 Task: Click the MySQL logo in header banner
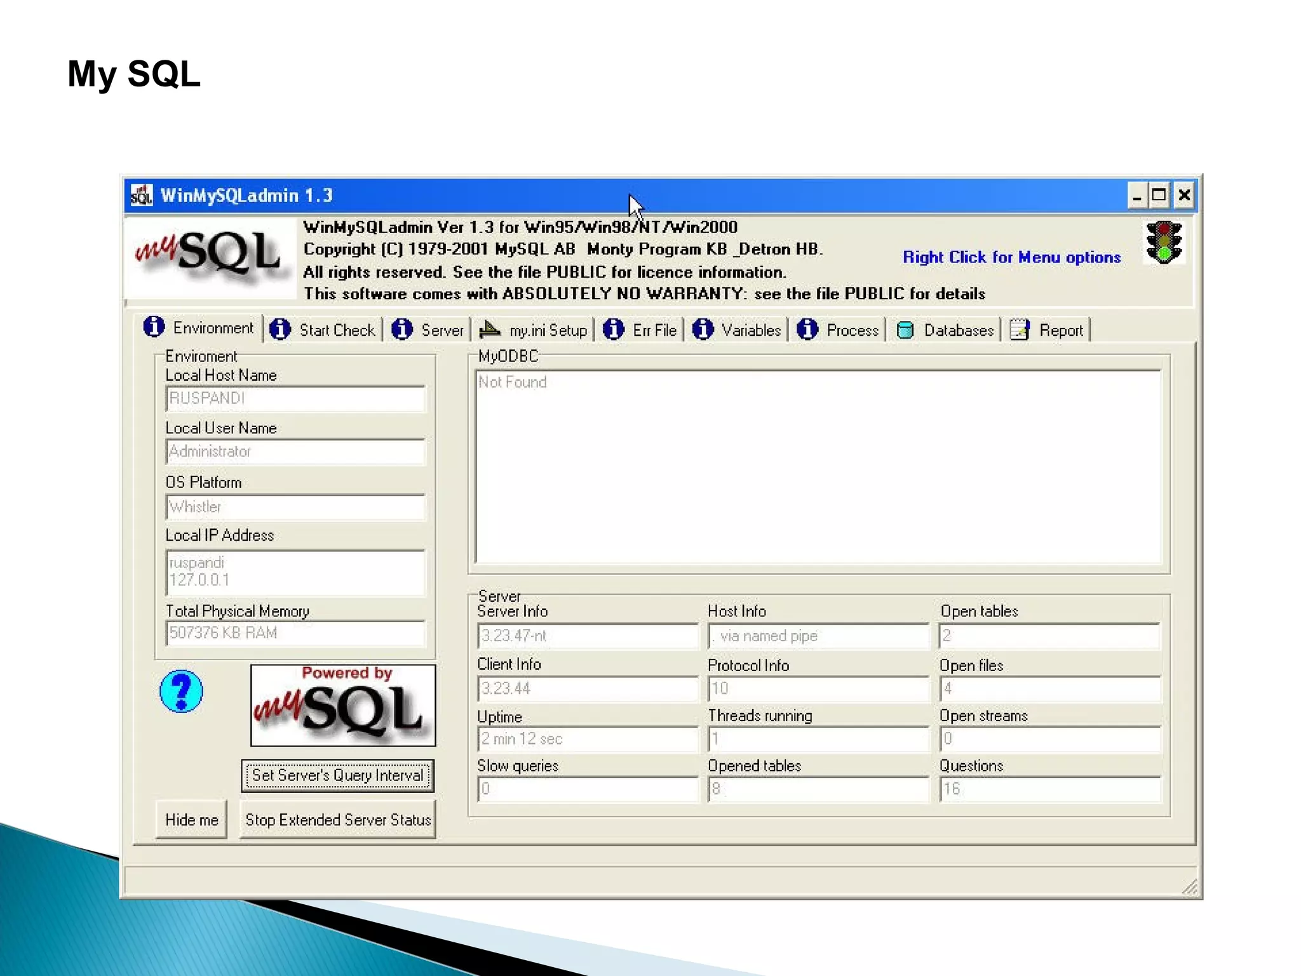click(210, 257)
